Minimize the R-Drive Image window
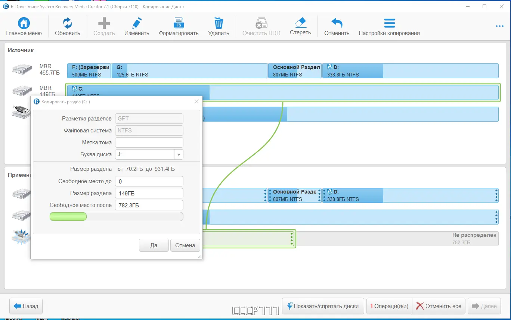Image resolution: width=511 pixels, height=320 pixels. pos(468,6)
